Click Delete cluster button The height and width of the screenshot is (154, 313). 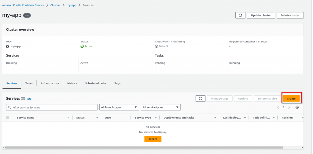(x=290, y=15)
